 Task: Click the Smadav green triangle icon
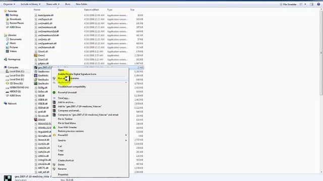54,127
